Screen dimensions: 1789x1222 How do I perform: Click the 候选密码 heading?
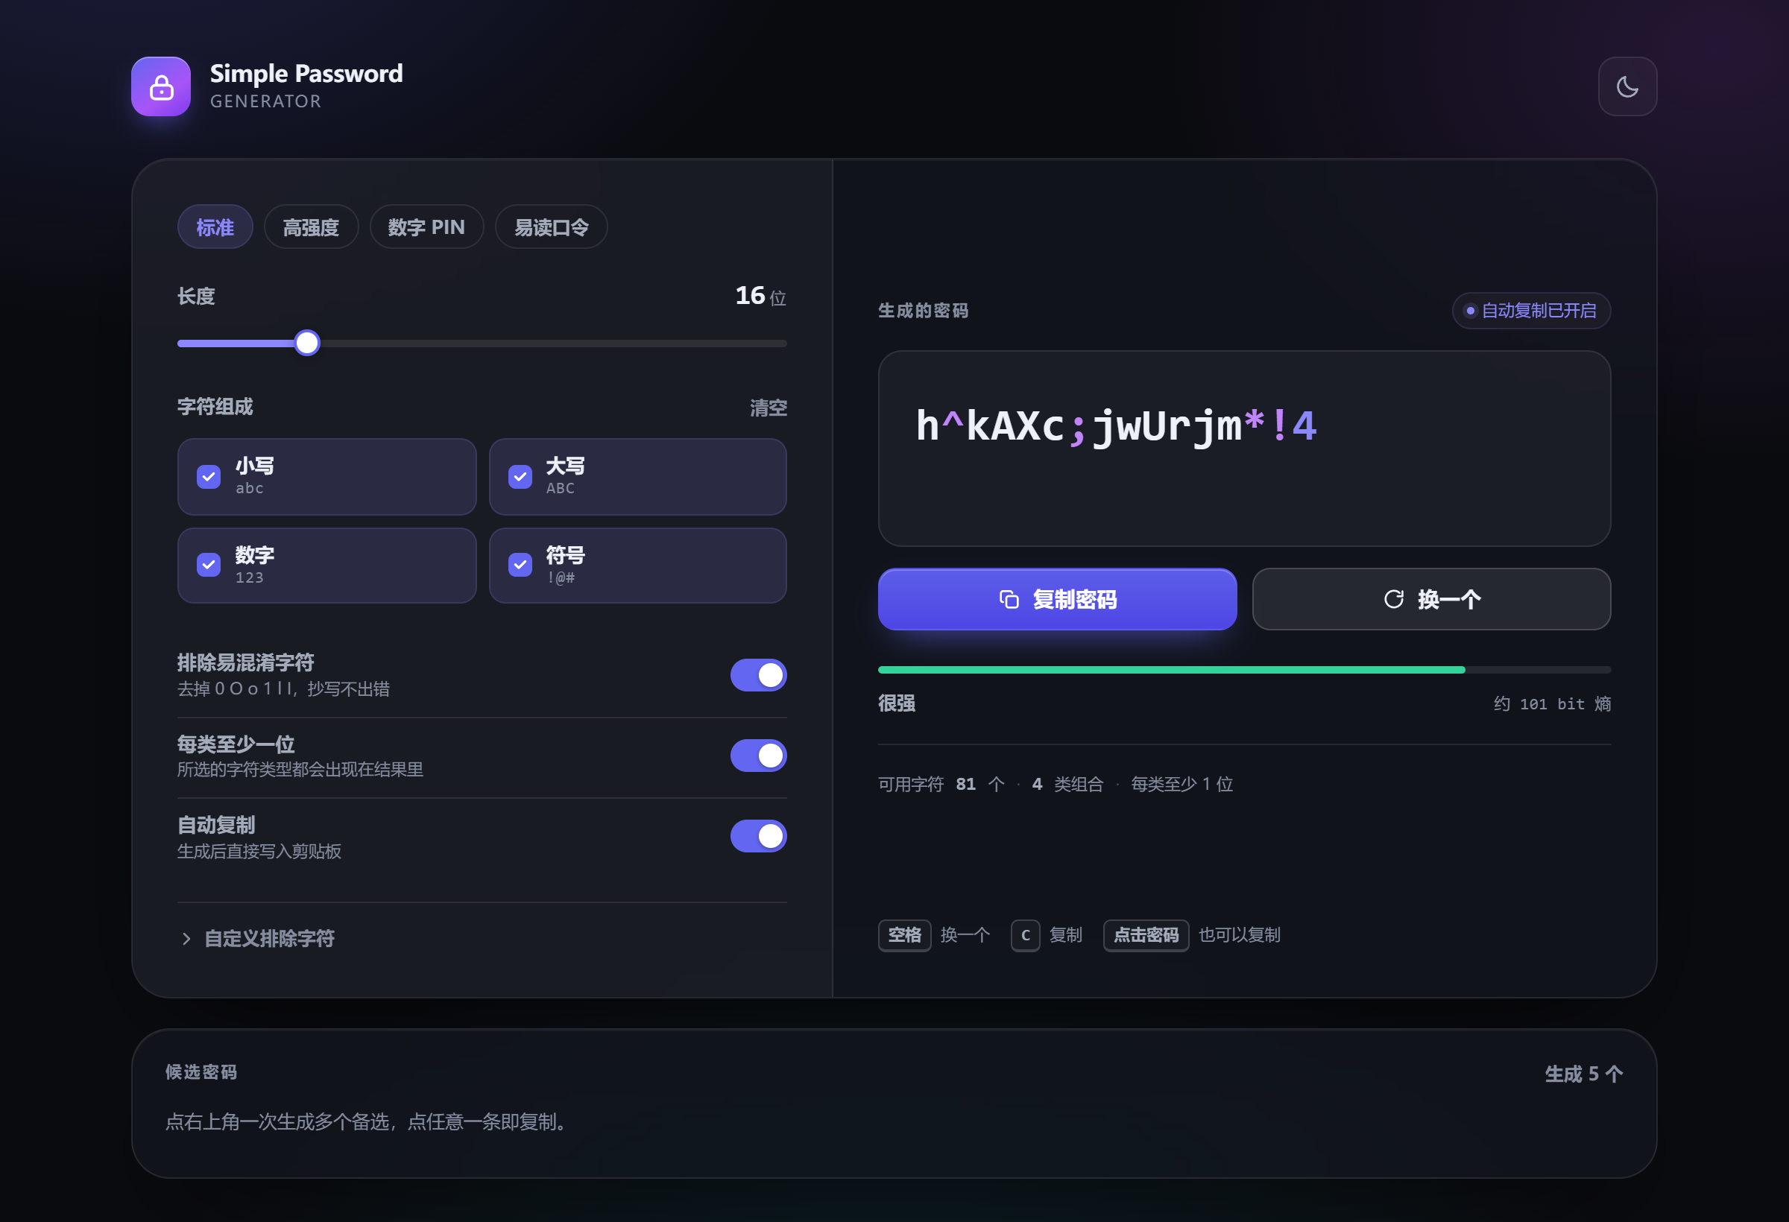click(x=201, y=1072)
